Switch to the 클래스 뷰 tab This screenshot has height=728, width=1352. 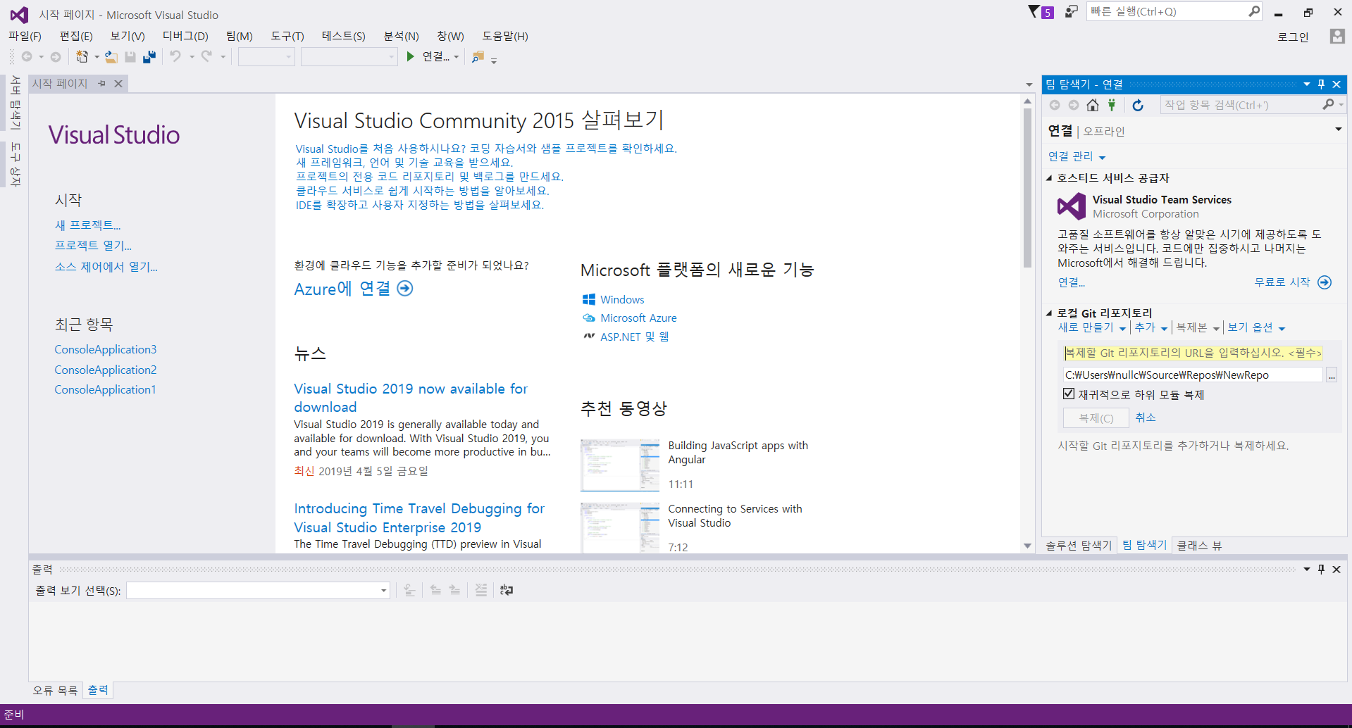(1199, 546)
